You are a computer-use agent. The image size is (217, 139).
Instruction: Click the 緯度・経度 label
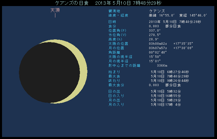click(x=118, y=15)
